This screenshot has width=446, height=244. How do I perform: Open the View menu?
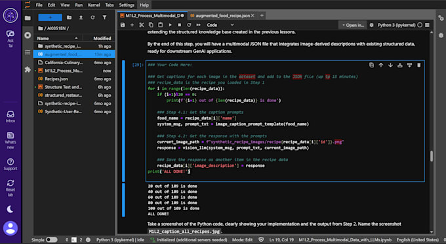click(65, 5)
